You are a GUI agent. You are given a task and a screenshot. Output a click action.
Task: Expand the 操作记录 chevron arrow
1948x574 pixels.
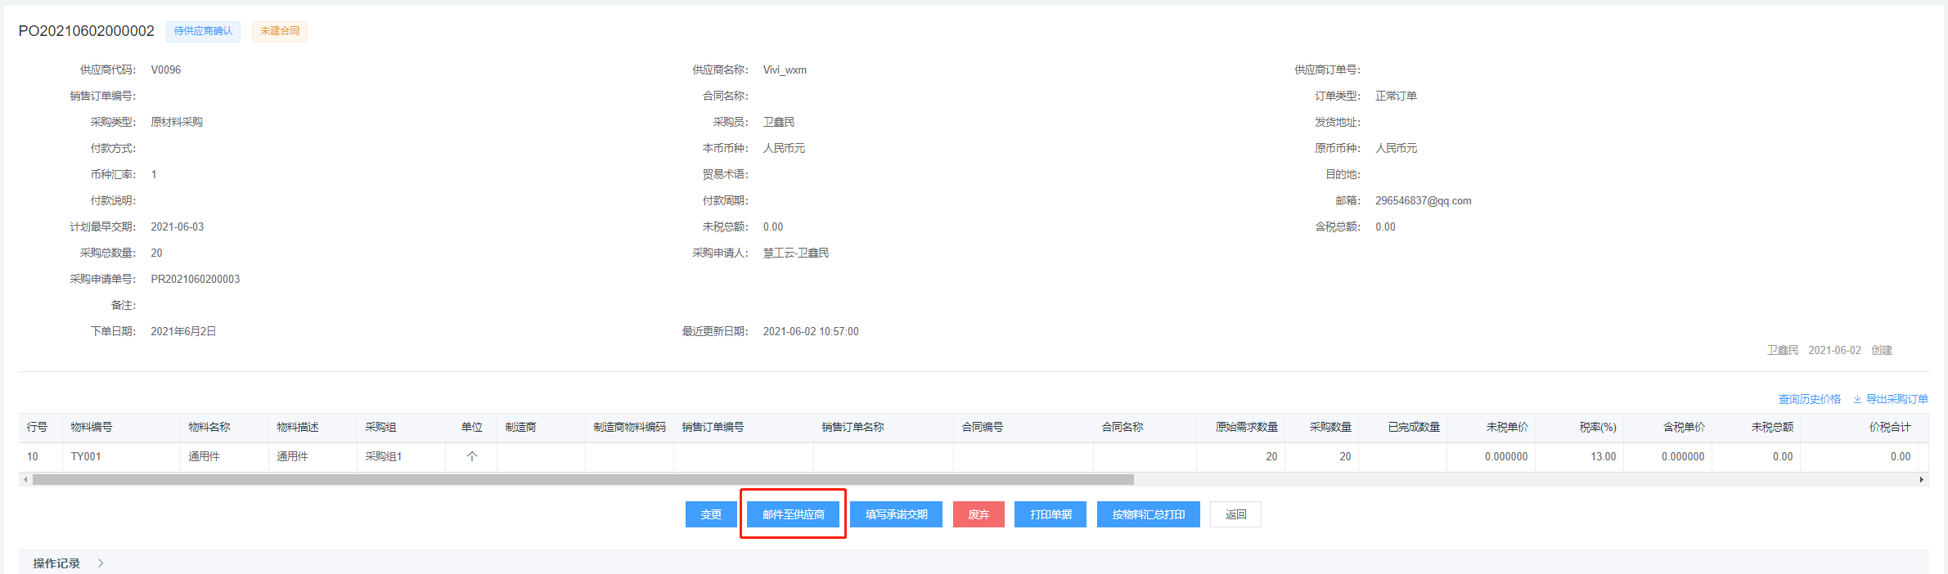point(101,563)
